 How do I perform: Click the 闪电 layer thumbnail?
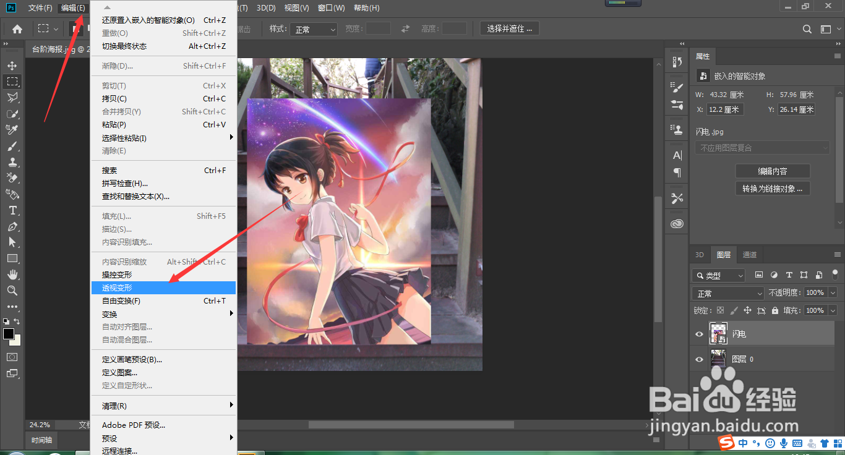coord(718,334)
